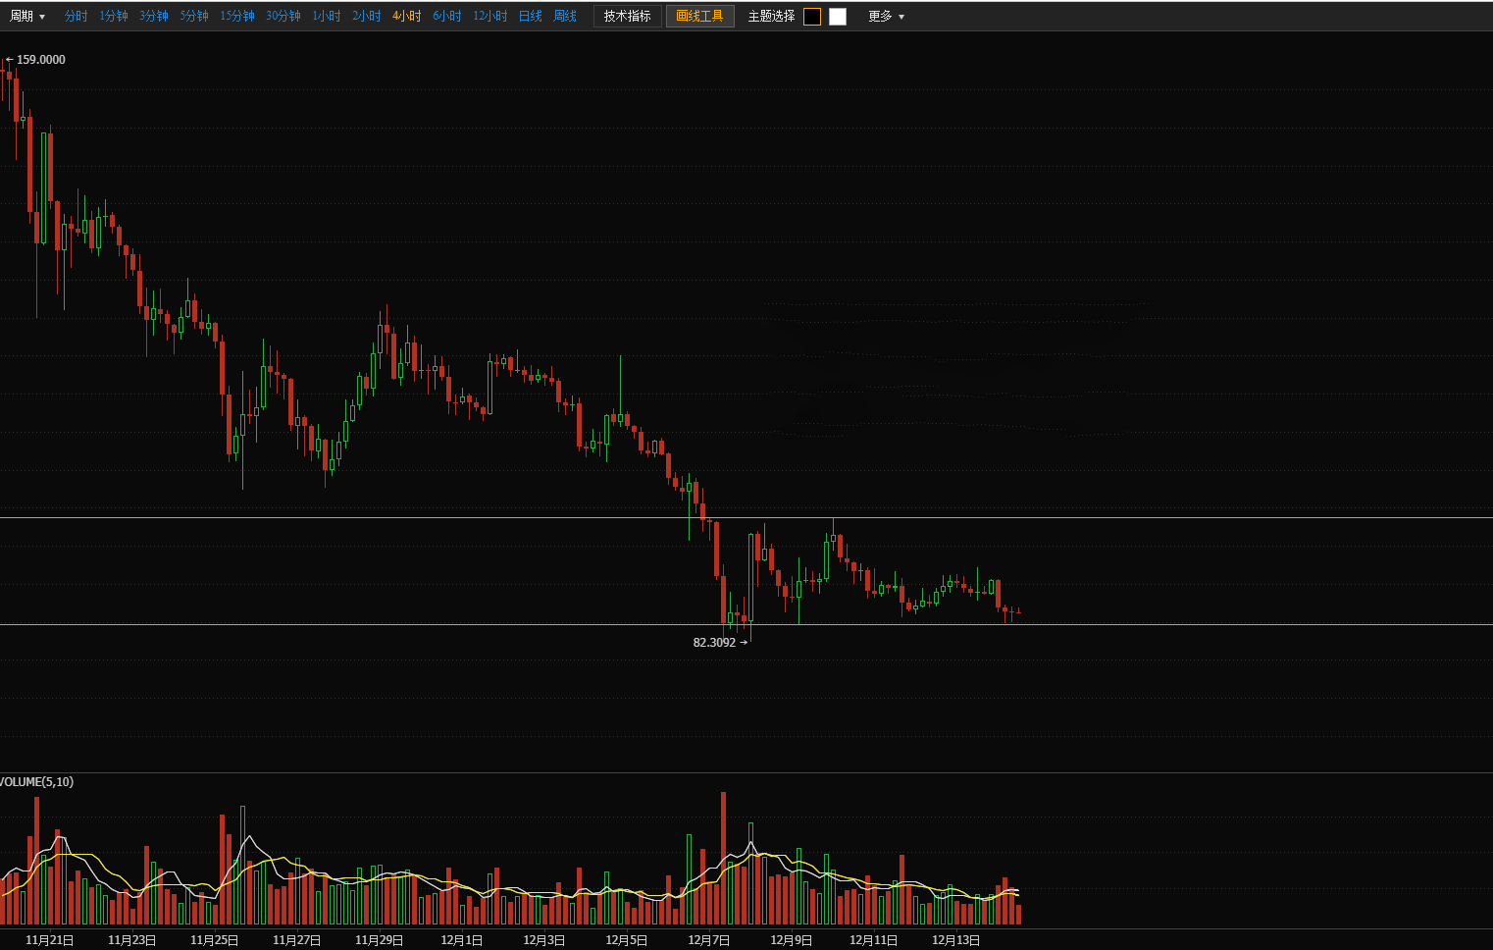Toggle the 画线工具 drawing tools button

700,17
